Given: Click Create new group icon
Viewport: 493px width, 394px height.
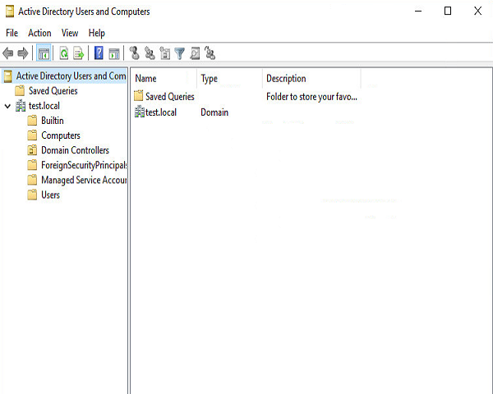Looking at the screenshot, I should 150,53.
